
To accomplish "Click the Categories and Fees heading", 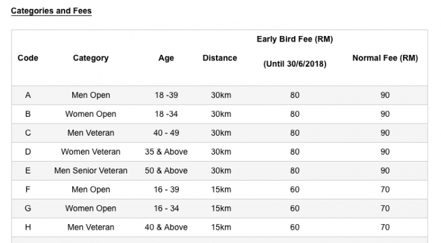I will tap(51, 11).
